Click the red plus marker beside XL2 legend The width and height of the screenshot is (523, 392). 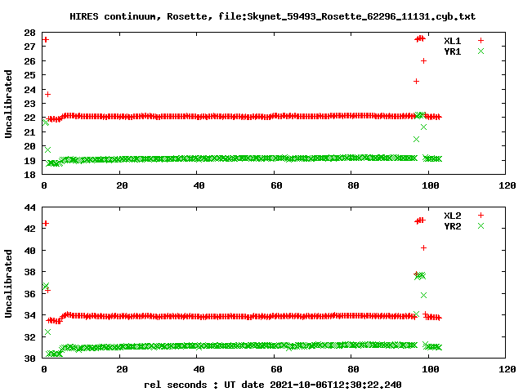[x=481, y=216]
